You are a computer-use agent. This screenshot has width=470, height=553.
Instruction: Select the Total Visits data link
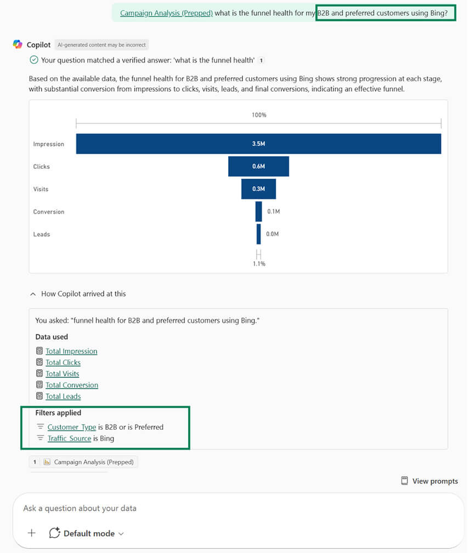(x=62, y=373)
